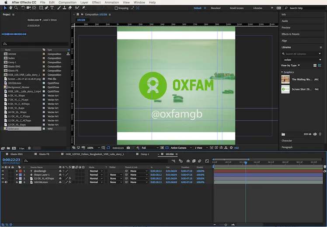Mute audio of the 101326.mov layer

click(6, 182)
